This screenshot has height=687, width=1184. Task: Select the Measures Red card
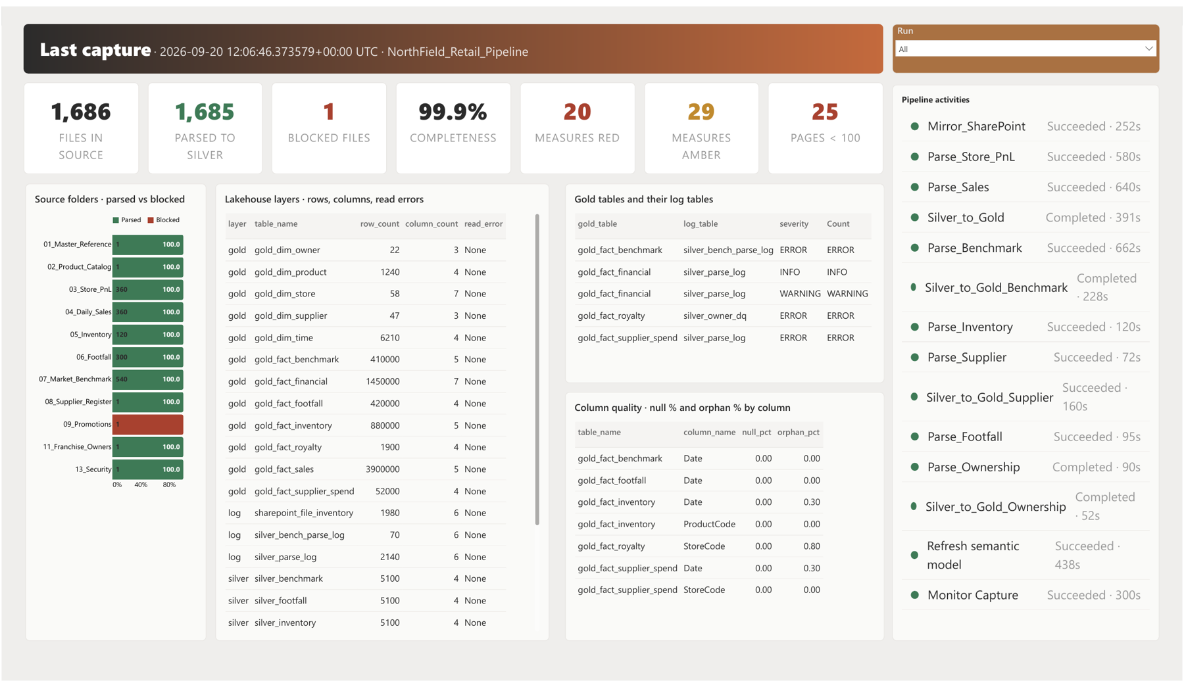(x=577, y=128)
